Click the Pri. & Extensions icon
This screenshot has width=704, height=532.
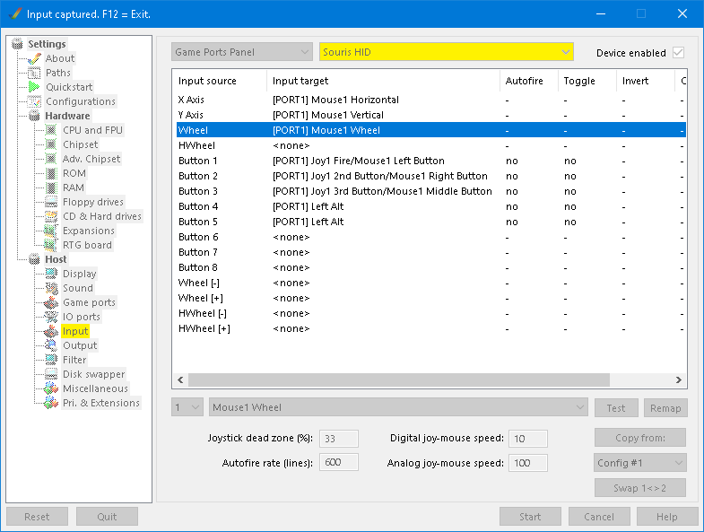click(x=51, y=403)
